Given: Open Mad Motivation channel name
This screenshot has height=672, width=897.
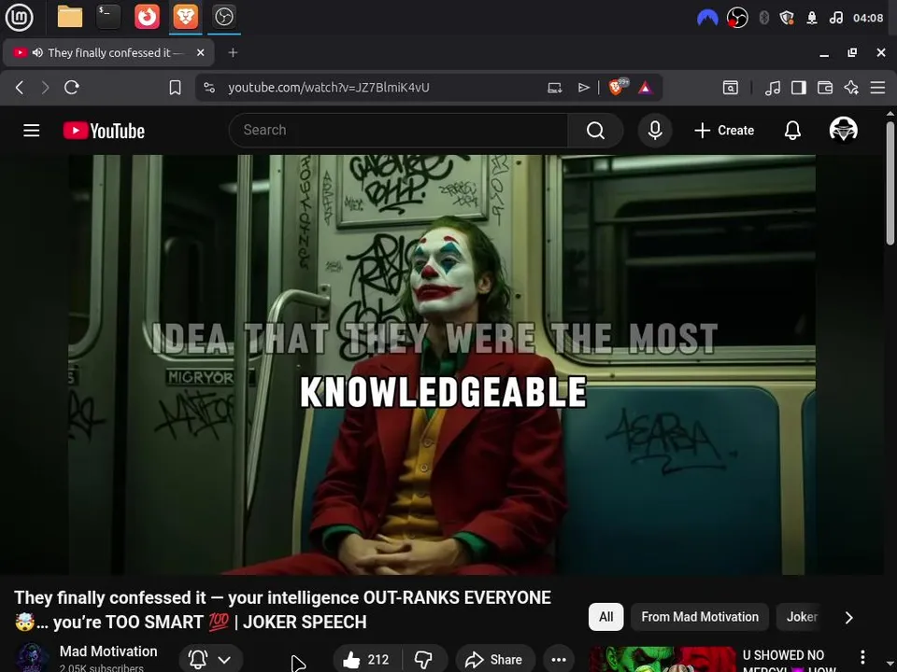Looking at the screenshot, I should (108, 651).
